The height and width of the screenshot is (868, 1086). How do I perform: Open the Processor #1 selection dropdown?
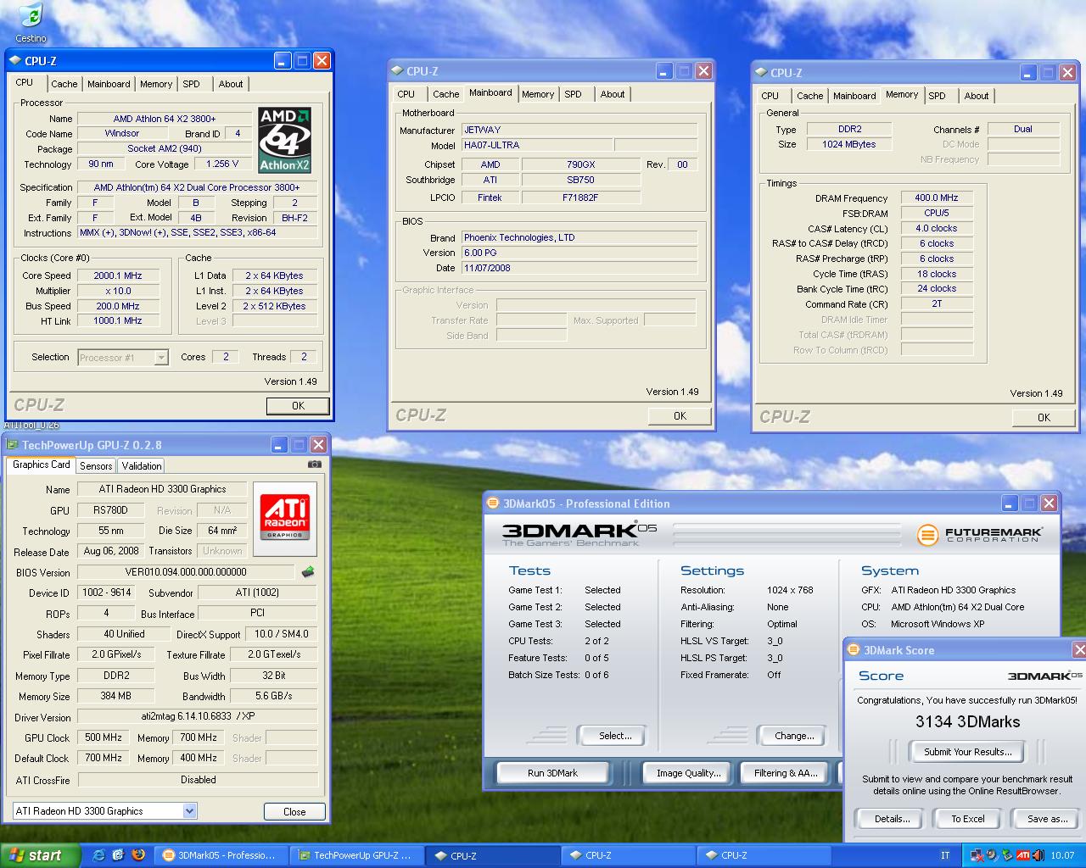pyautogui.click(x=161, y=358)
